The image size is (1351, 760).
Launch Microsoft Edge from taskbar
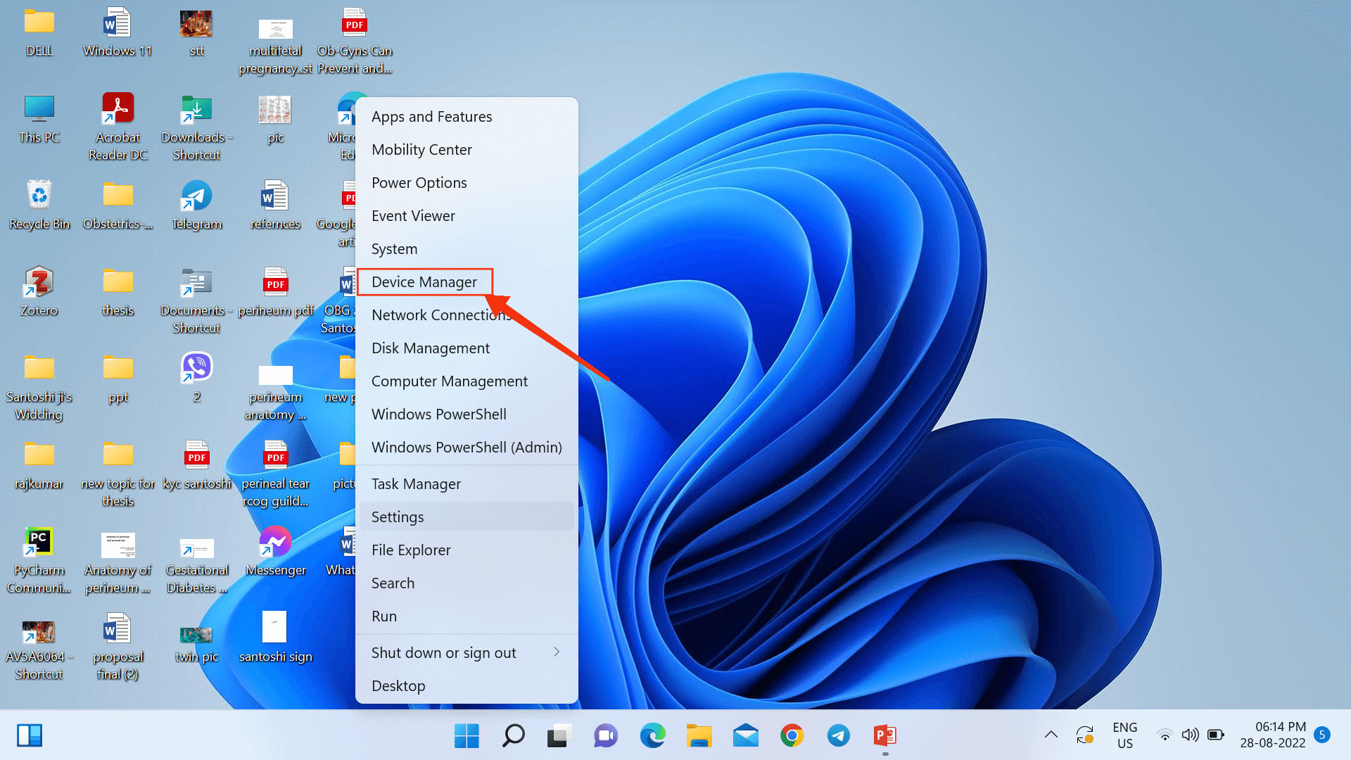652,736
